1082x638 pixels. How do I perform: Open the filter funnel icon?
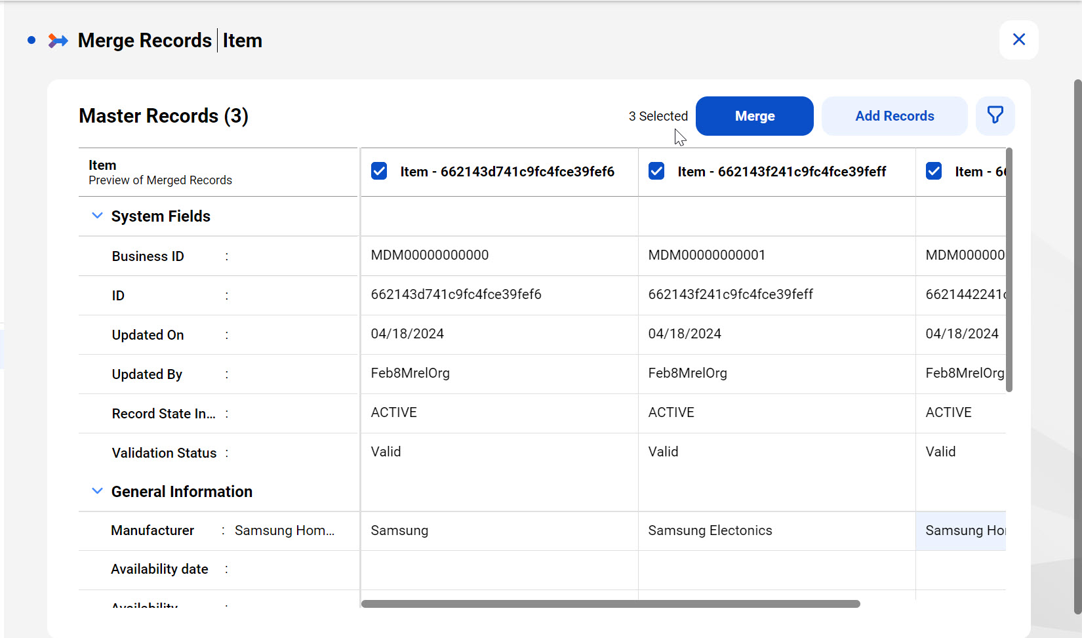tap(995, 116)
